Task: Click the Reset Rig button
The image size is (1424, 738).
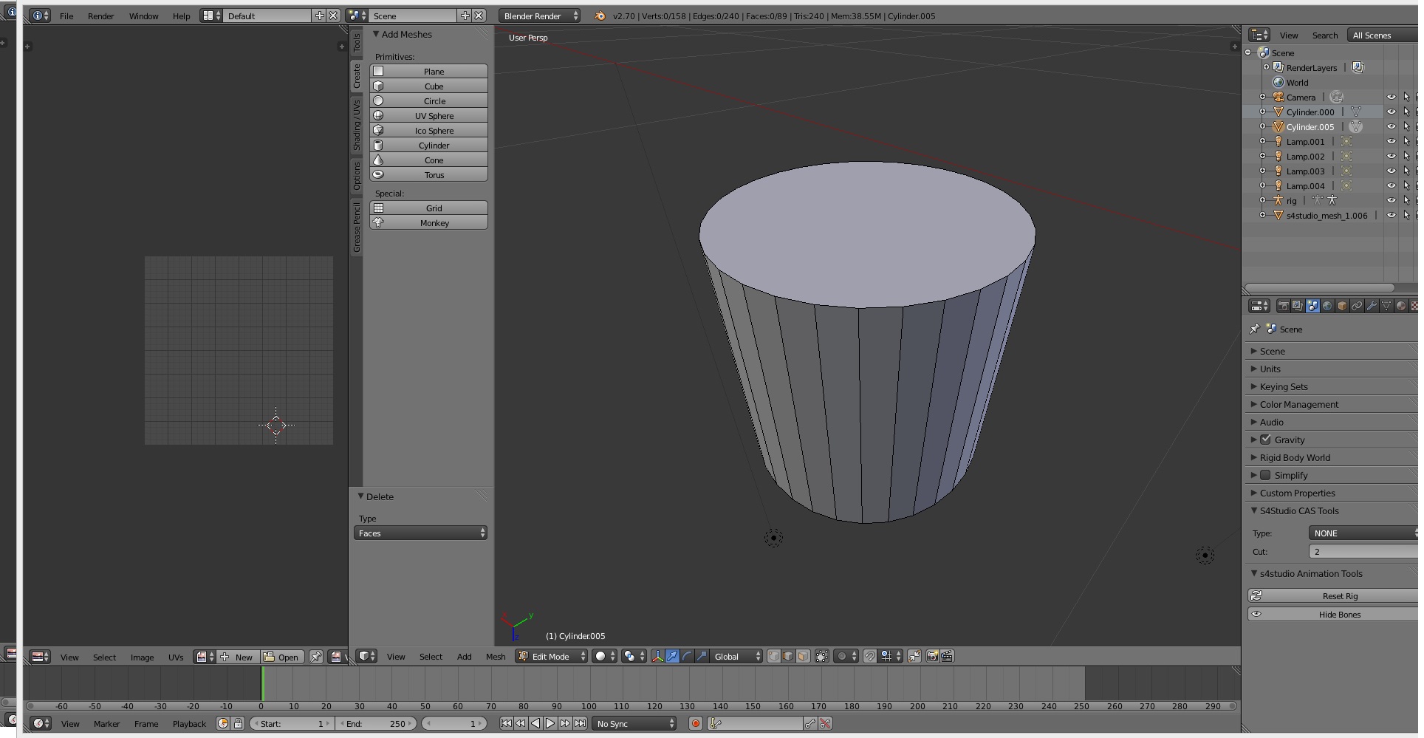Action: click(x=1333, y=596)
